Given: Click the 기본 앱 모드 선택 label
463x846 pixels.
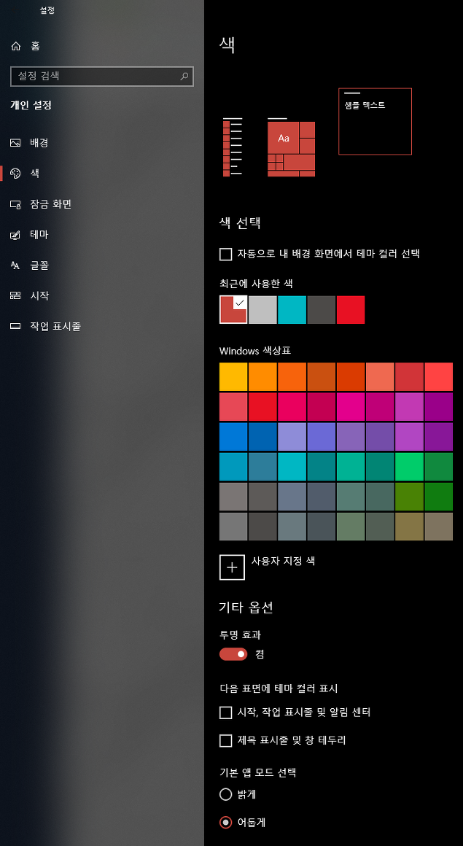Looking at the screenshot, I should tap(258, 772).
